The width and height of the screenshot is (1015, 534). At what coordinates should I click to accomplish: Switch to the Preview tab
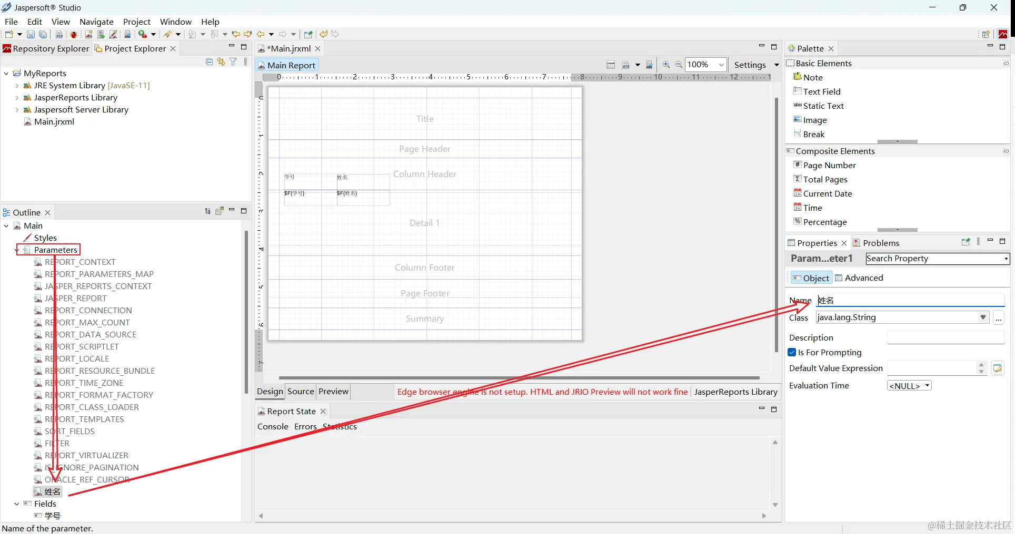pyautogui.click(x=333, y=391)
